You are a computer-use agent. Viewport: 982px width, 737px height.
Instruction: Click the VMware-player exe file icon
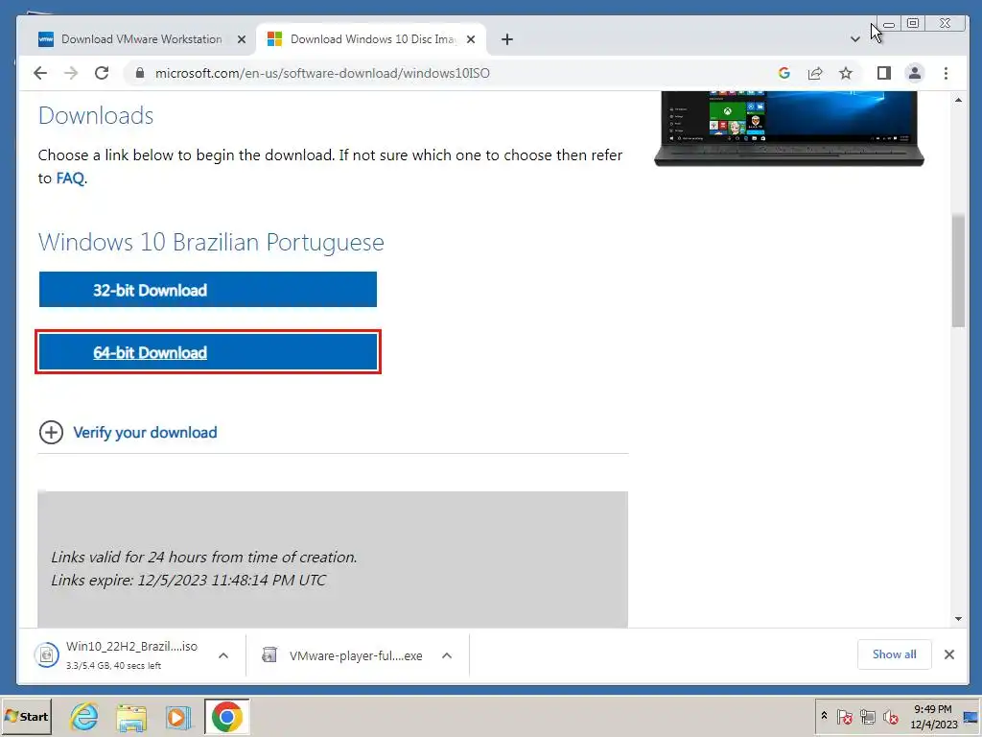pyautogui.click(x=269, y=655)
